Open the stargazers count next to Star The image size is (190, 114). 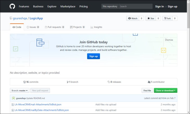tap(158, 18)
